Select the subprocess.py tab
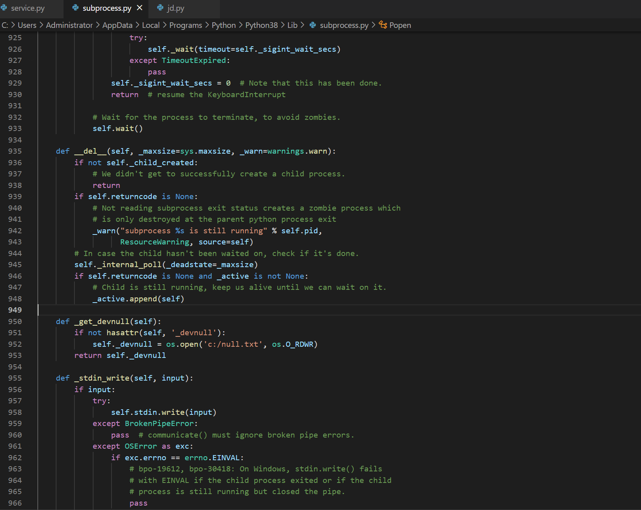This screenshot has height=510, width=641. coord(107,8)
